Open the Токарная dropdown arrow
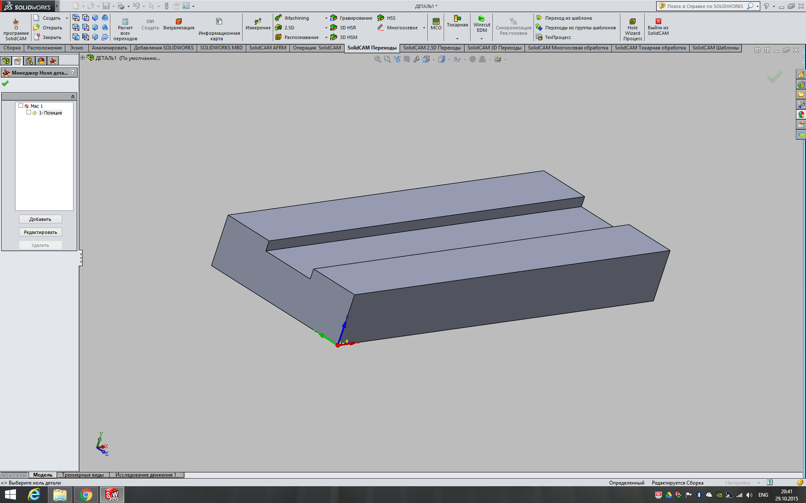 coord(457,39)
